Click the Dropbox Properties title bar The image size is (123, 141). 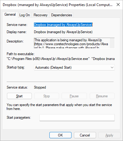58,5
